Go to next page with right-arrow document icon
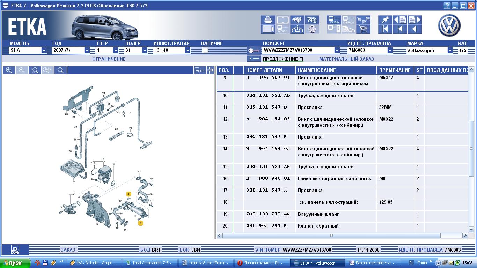 pos(414,20)
